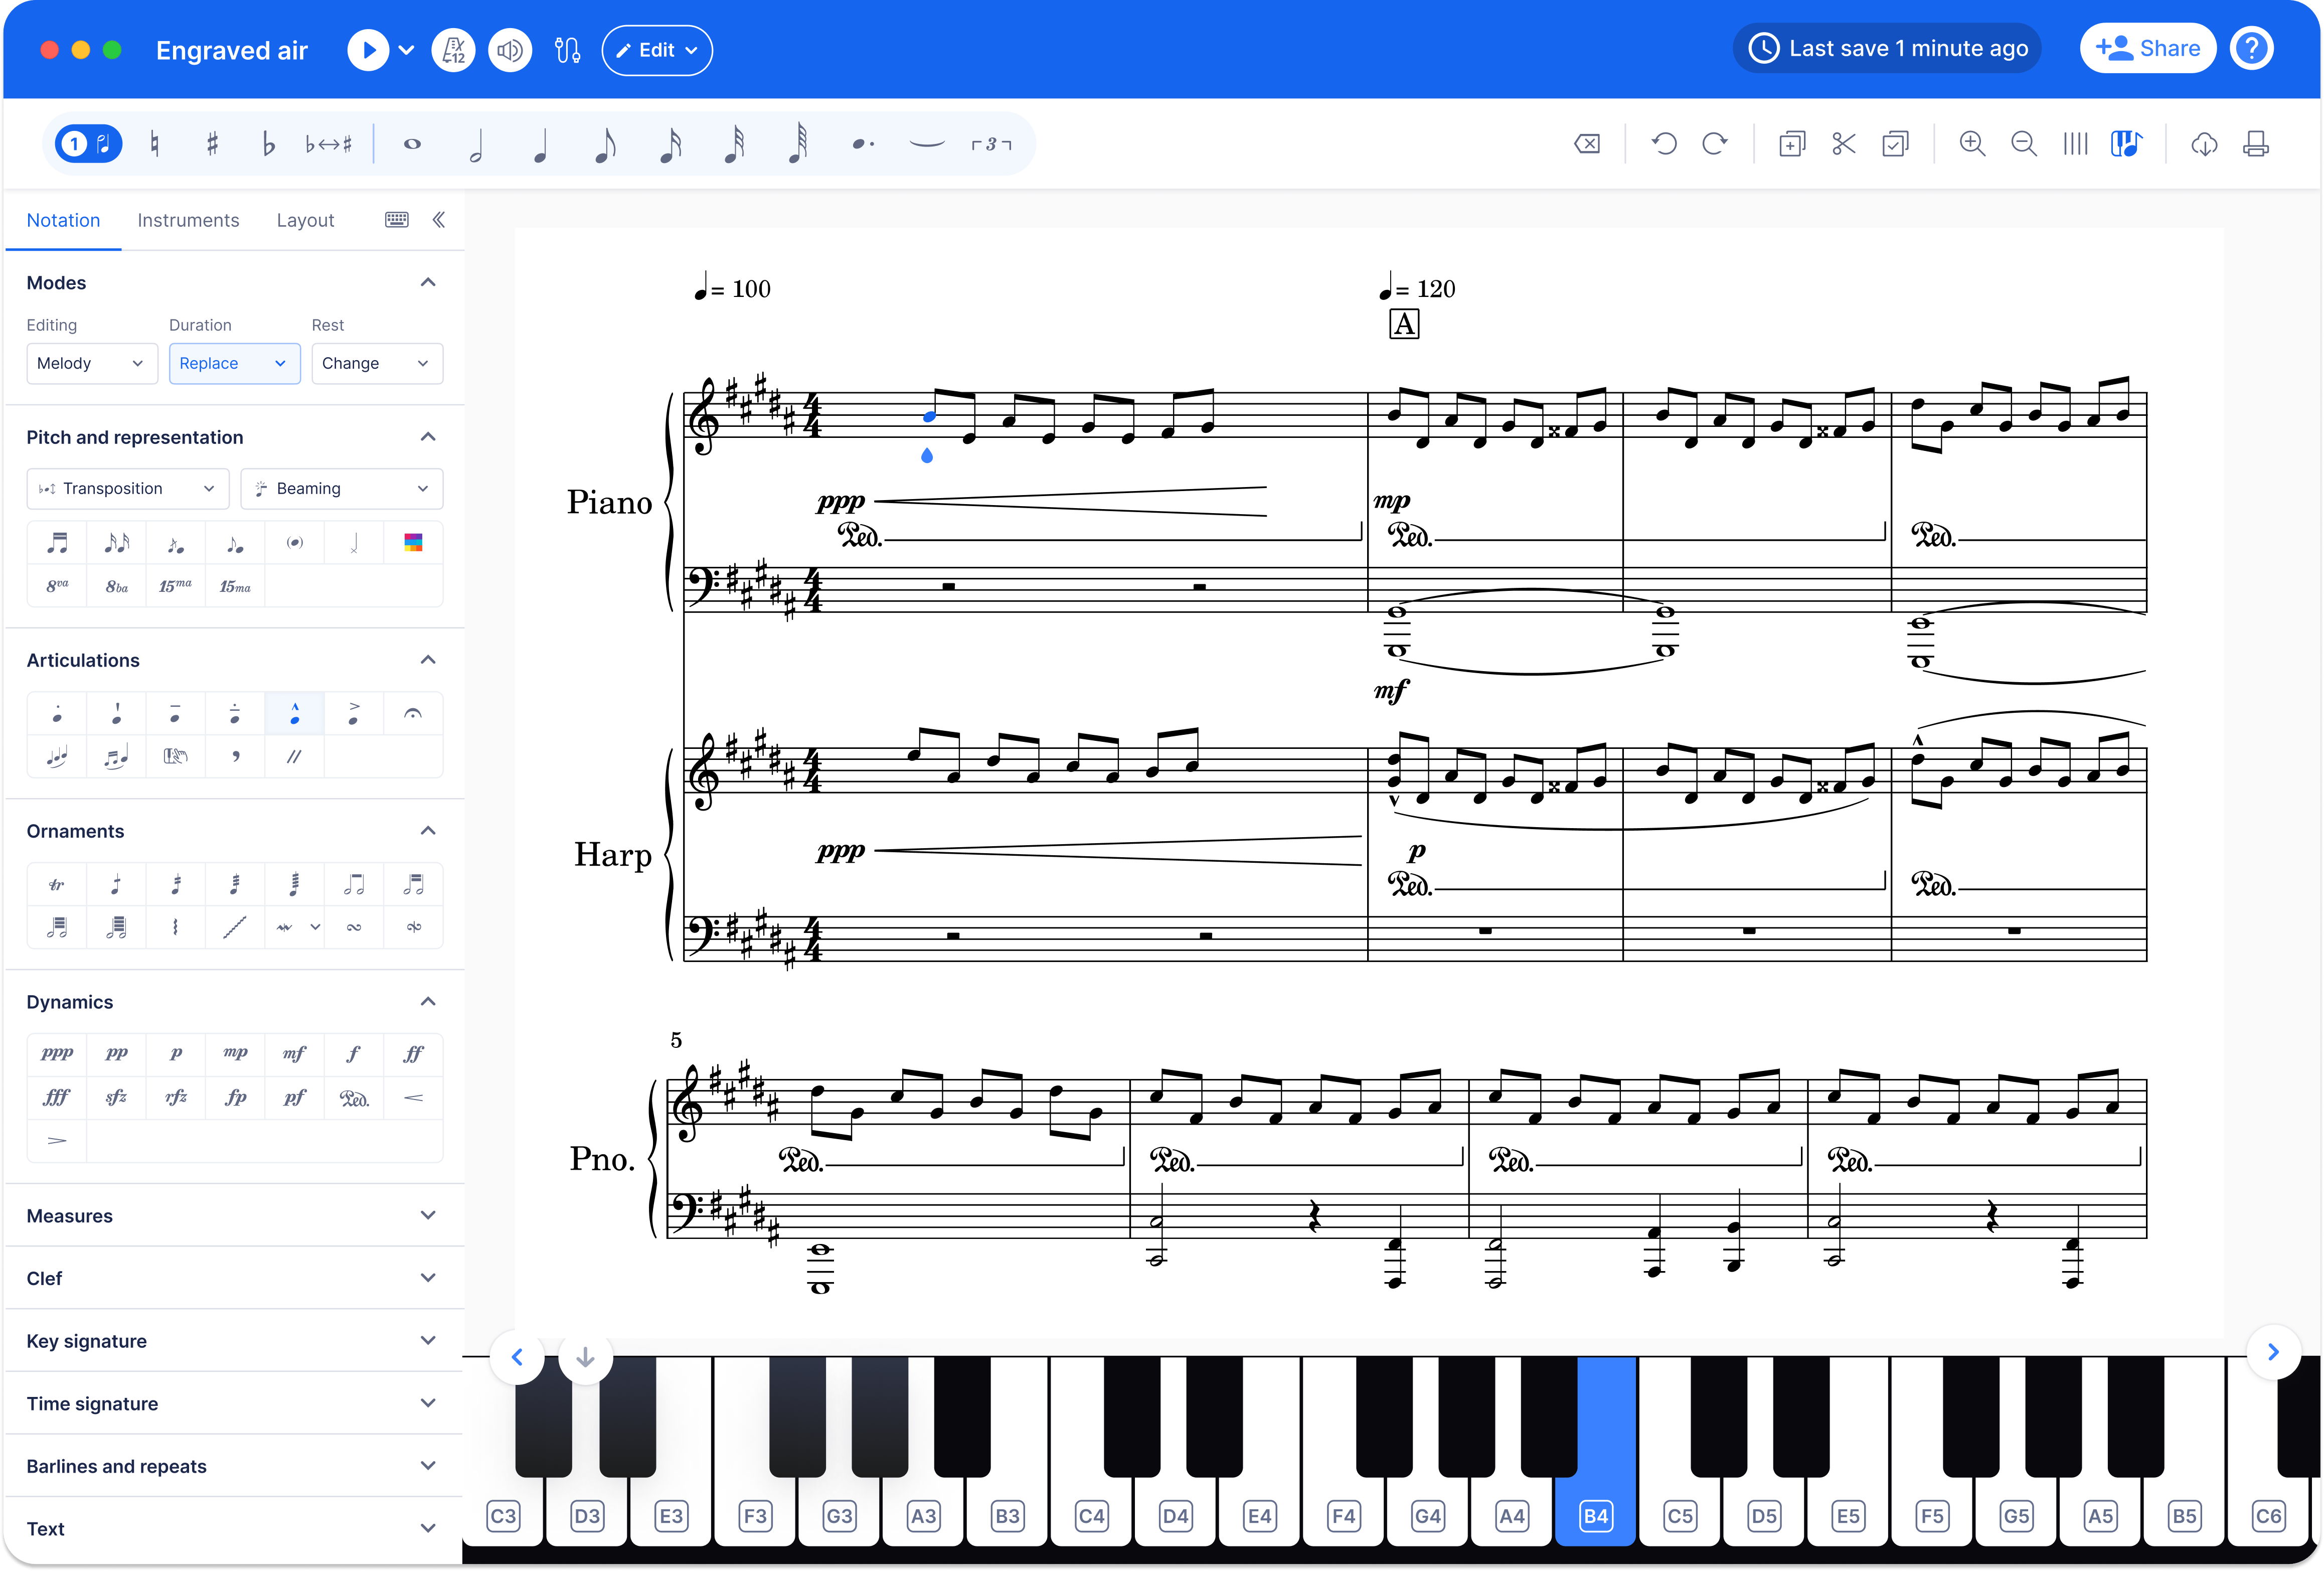This screenshot has width=2324, height=1571.
Task: Open the Edit mode dropdown
Action: click(x=657, y=50)
